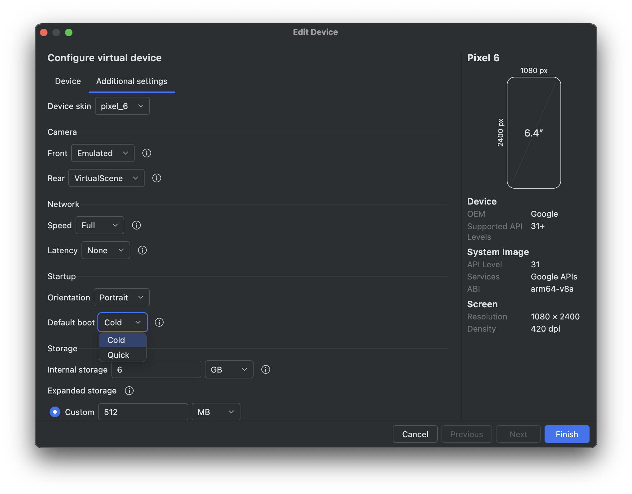Open the Device skin pixel_6 dropdown
This screenshot has width=632, height=494.
(x=122, y=106)
